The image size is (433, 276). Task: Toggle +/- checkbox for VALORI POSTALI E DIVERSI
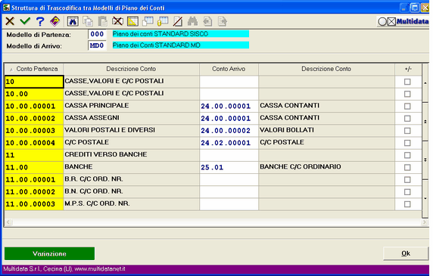point(407,131)
